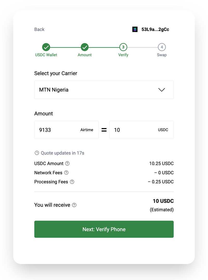Open the help icon next to USDC Amount

[67, 164]
